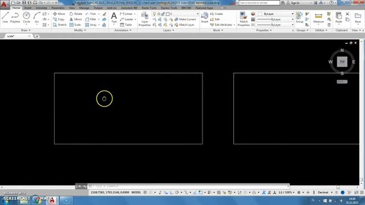
Task: Open the ByLayer lineweight dropdown
Action: (x=275, y=19)
